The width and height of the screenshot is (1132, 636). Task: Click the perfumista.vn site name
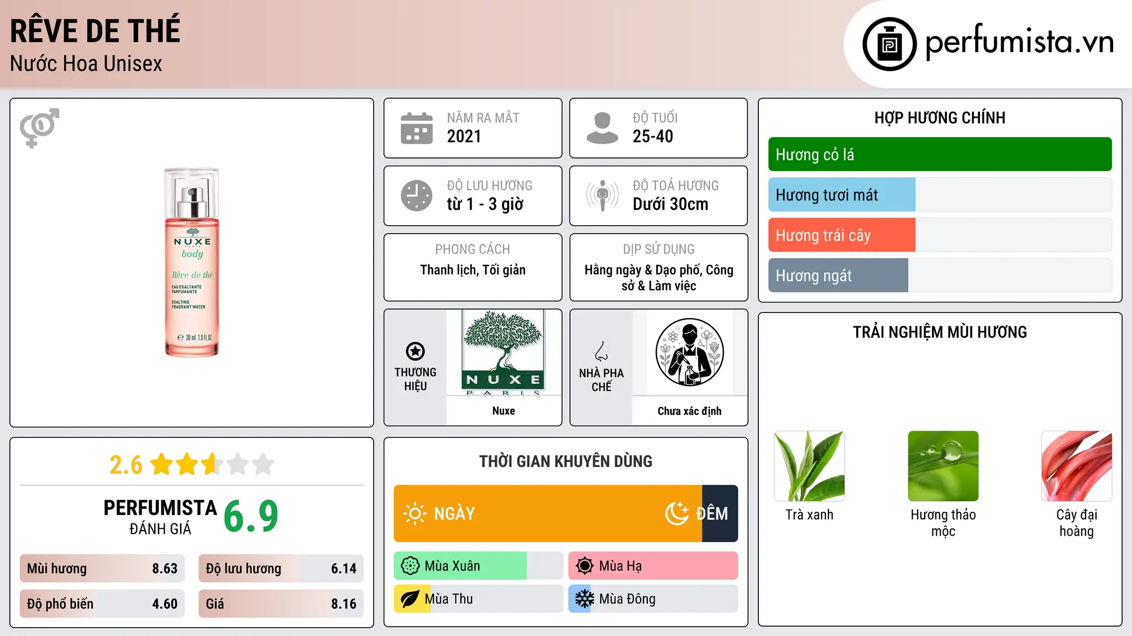[1020, 42]
